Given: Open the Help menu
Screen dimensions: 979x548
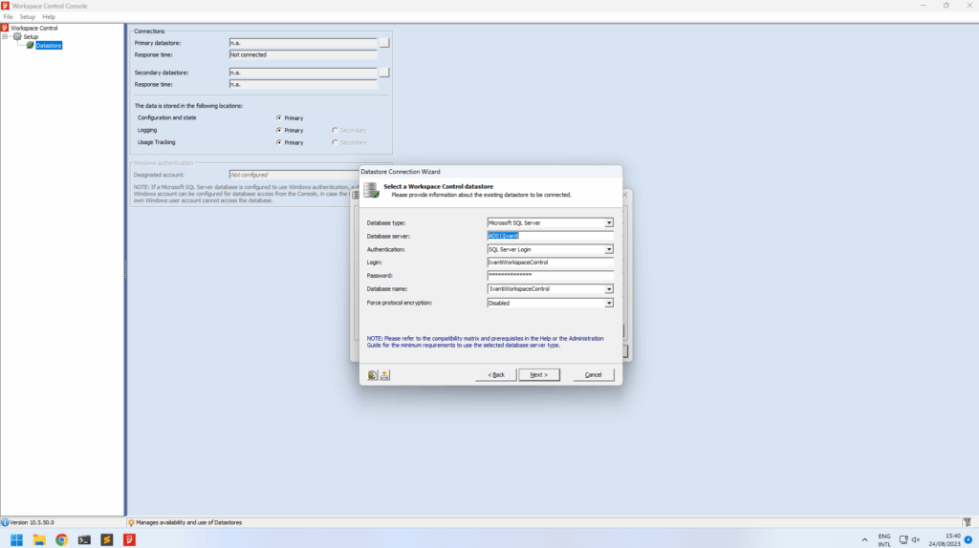Looking at the screenshot, I should click(x=49, y=17).
